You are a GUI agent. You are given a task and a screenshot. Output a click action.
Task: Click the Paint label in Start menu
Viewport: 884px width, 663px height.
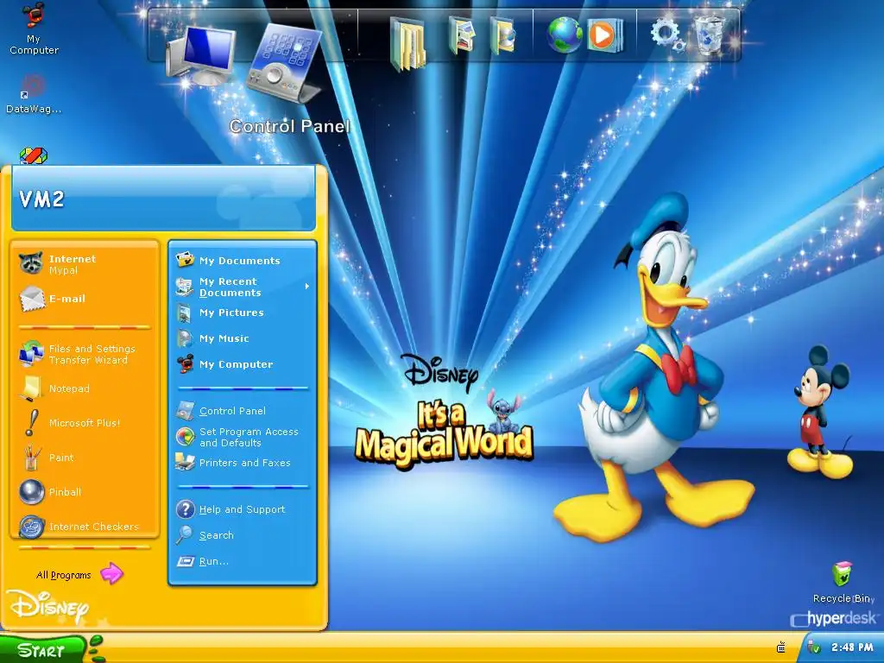pyautogui.click(x=61, y=458)
